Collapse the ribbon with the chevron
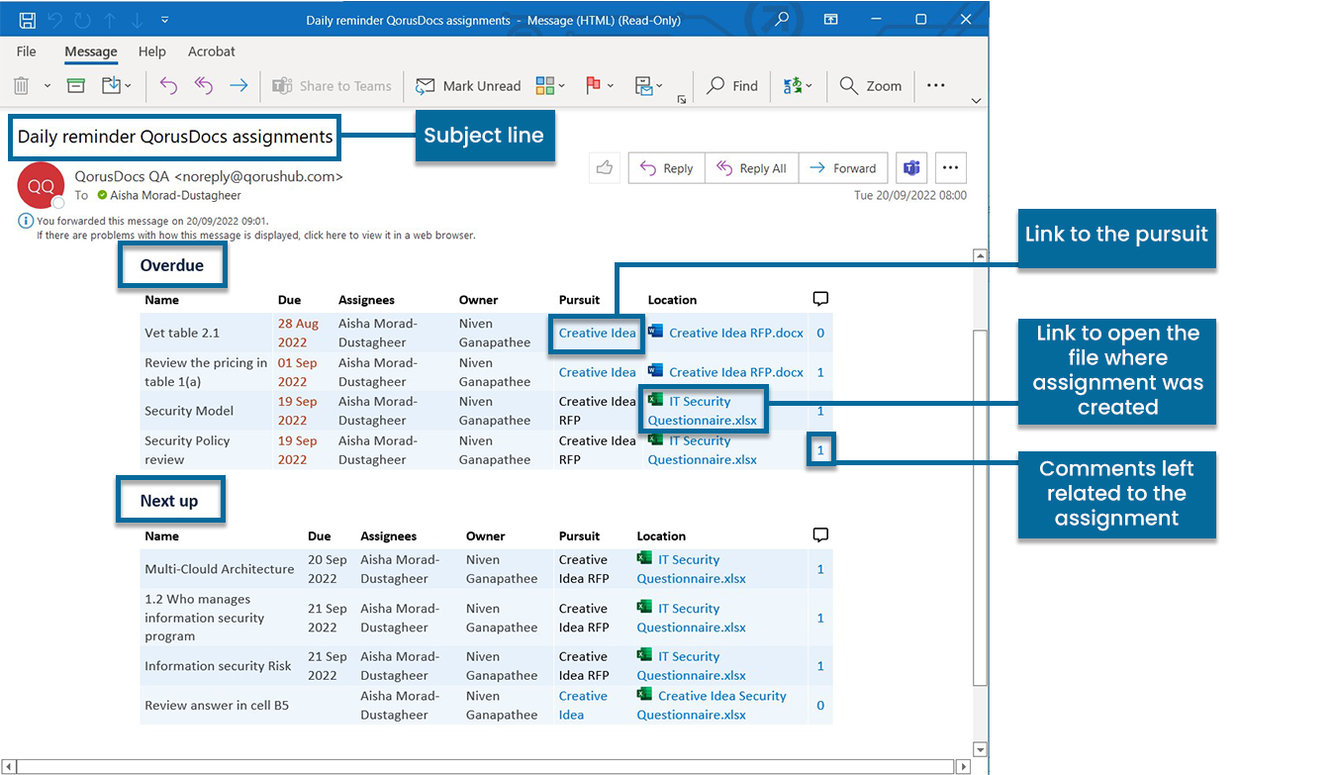 pyautogui.click(x=976, y=100)
